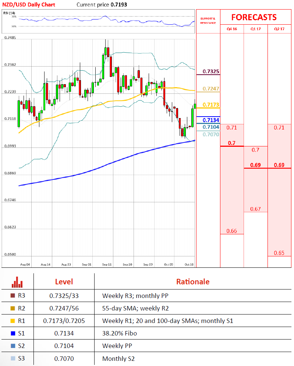Click the 0.66 Q4 16 forecast value
Screen dimensions: 294x366
click(x=232, y=231)
